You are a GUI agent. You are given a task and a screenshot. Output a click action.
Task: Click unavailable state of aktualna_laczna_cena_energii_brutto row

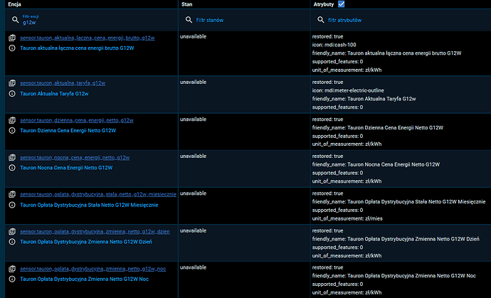click(194, 36)
